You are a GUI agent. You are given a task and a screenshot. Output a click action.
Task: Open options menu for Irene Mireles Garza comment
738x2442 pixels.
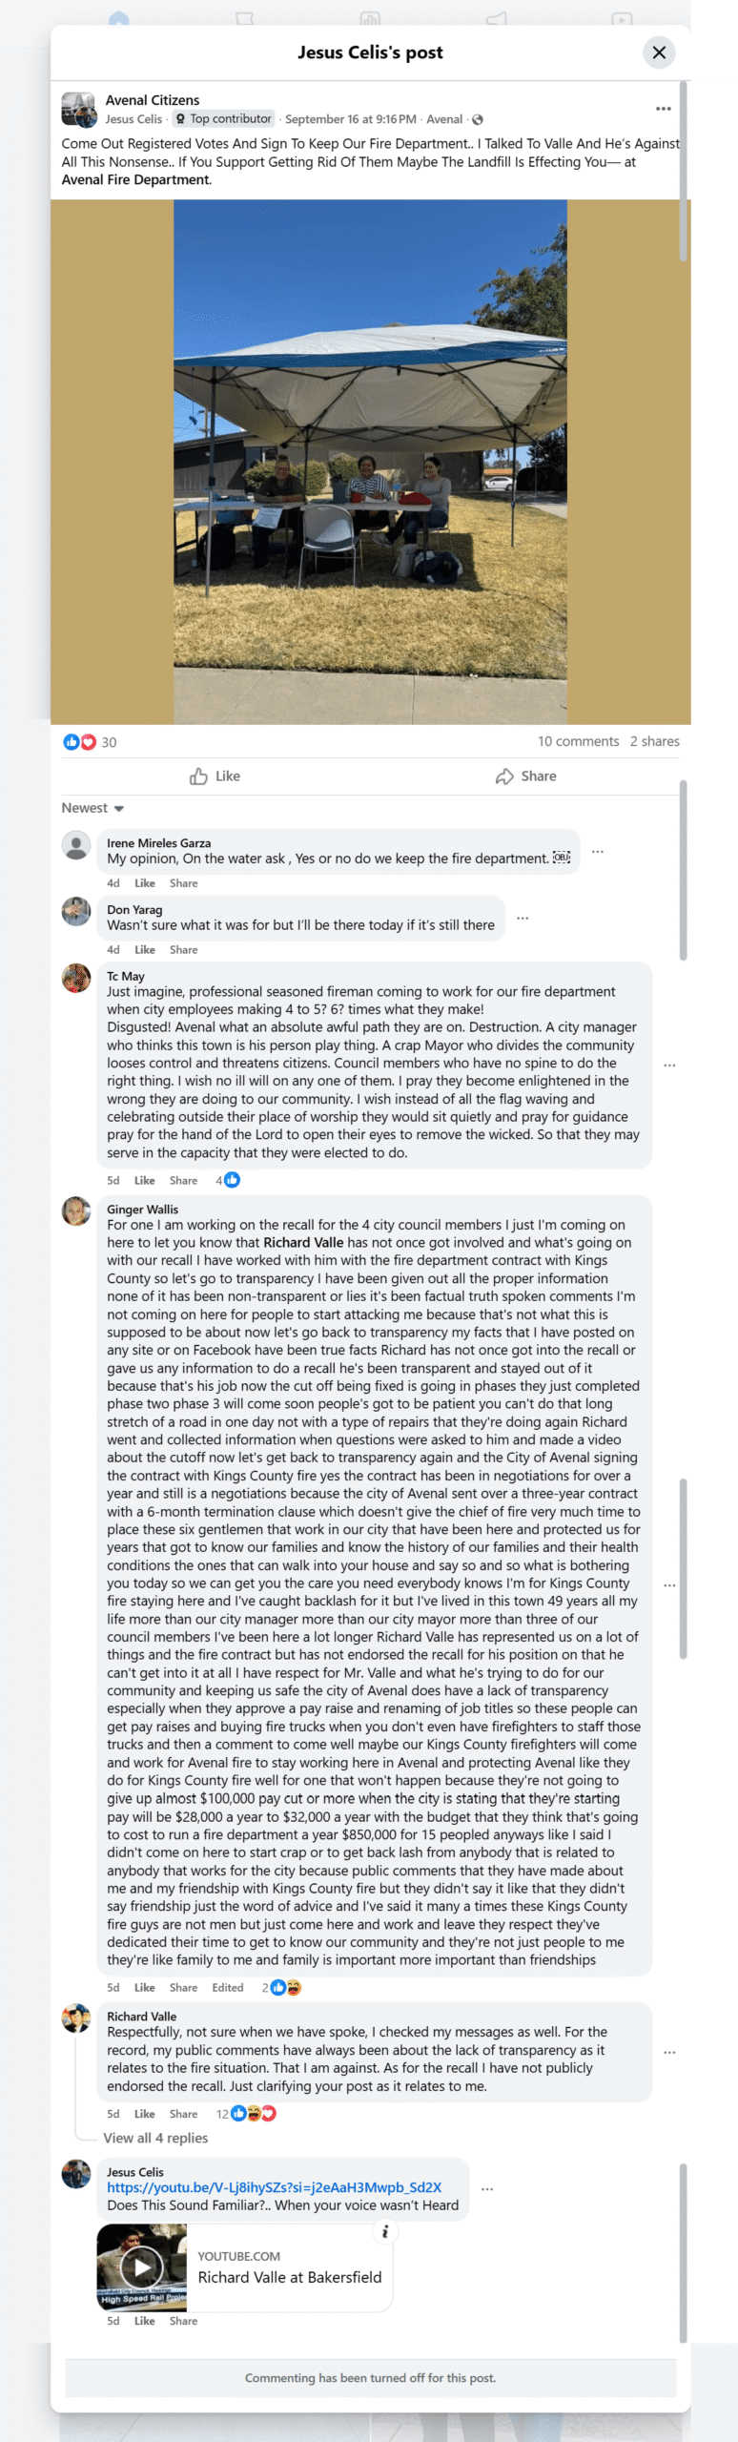[x=598, y=851]
